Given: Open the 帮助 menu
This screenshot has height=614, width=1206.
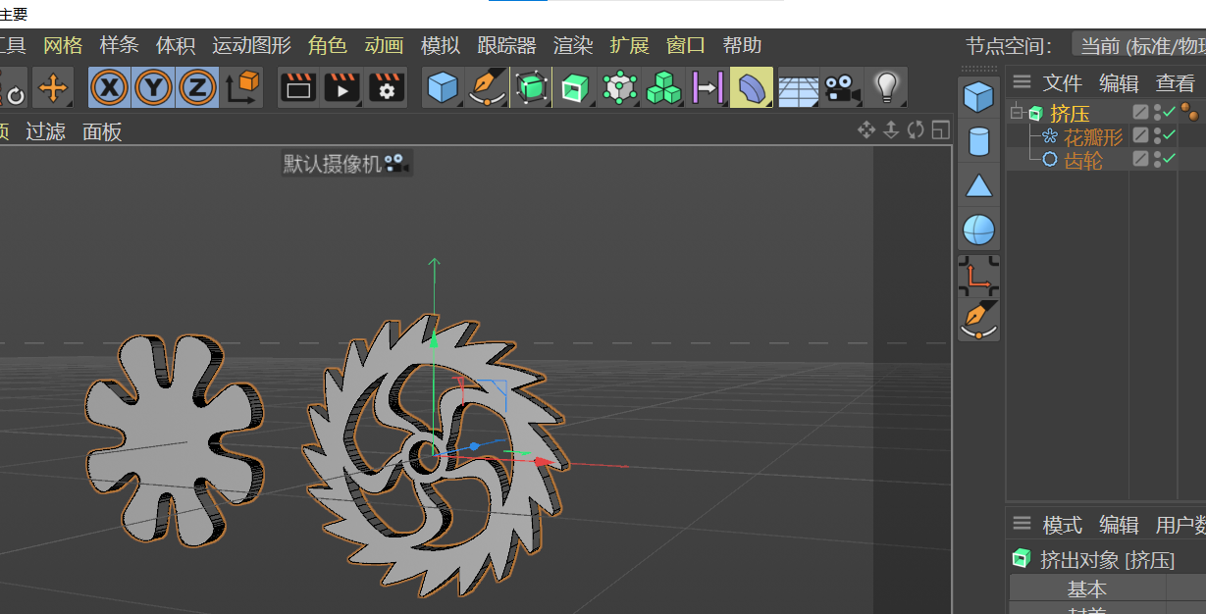Looking at the screenshot, I should (742, 45).
